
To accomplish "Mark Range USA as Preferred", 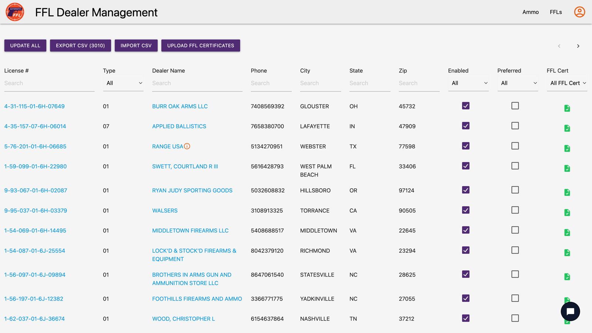I will click(x=515, y=146).
